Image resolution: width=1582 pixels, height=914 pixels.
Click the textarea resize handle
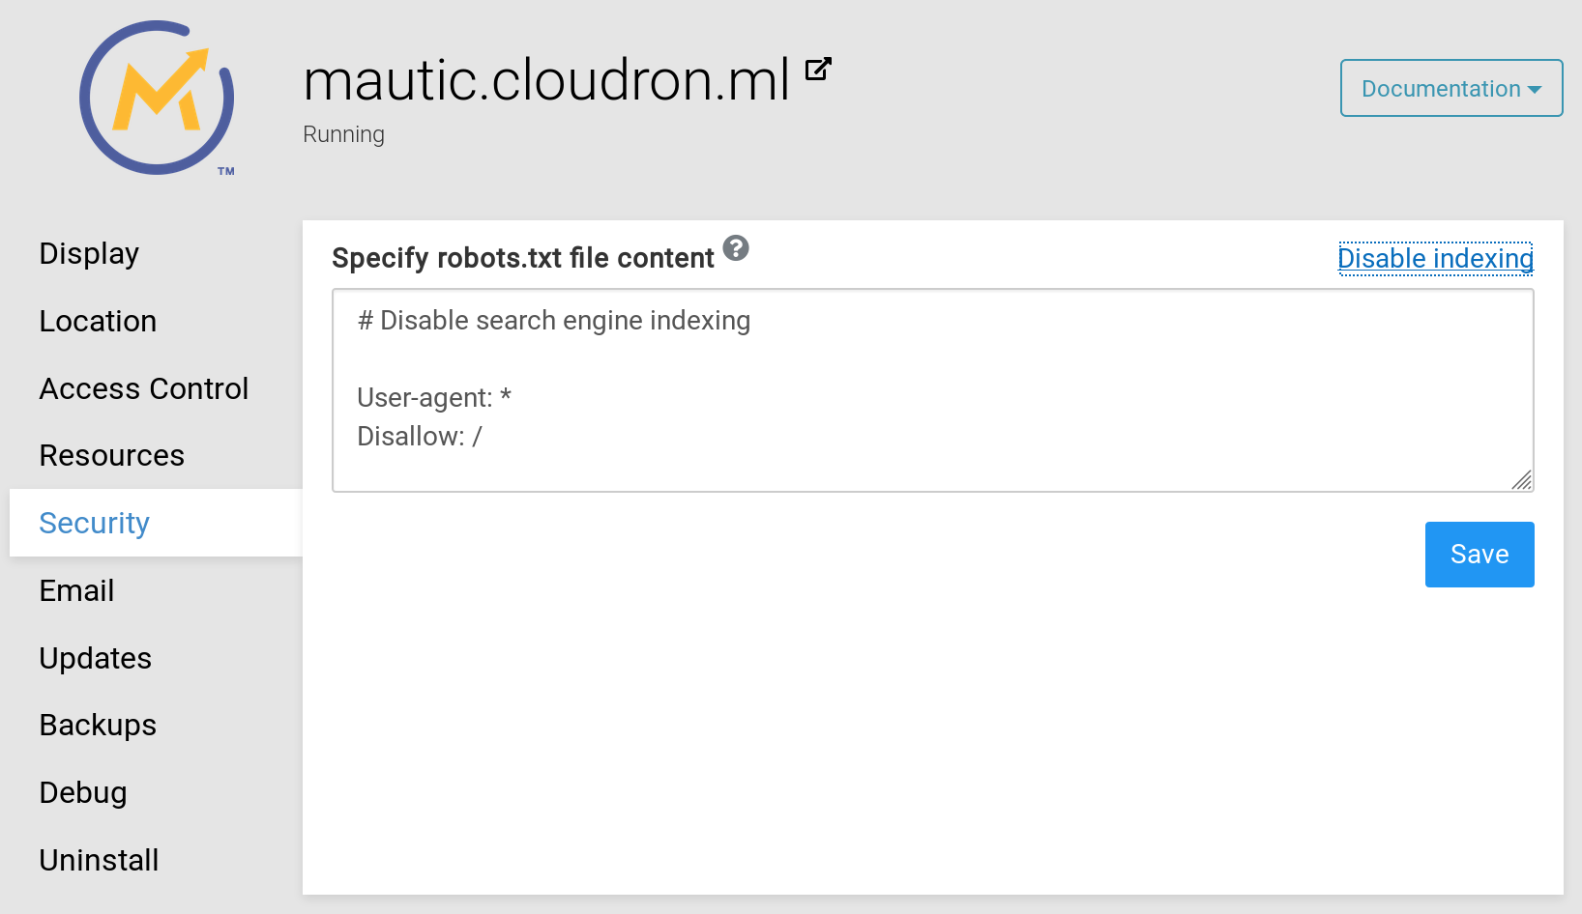point(1522,480)
